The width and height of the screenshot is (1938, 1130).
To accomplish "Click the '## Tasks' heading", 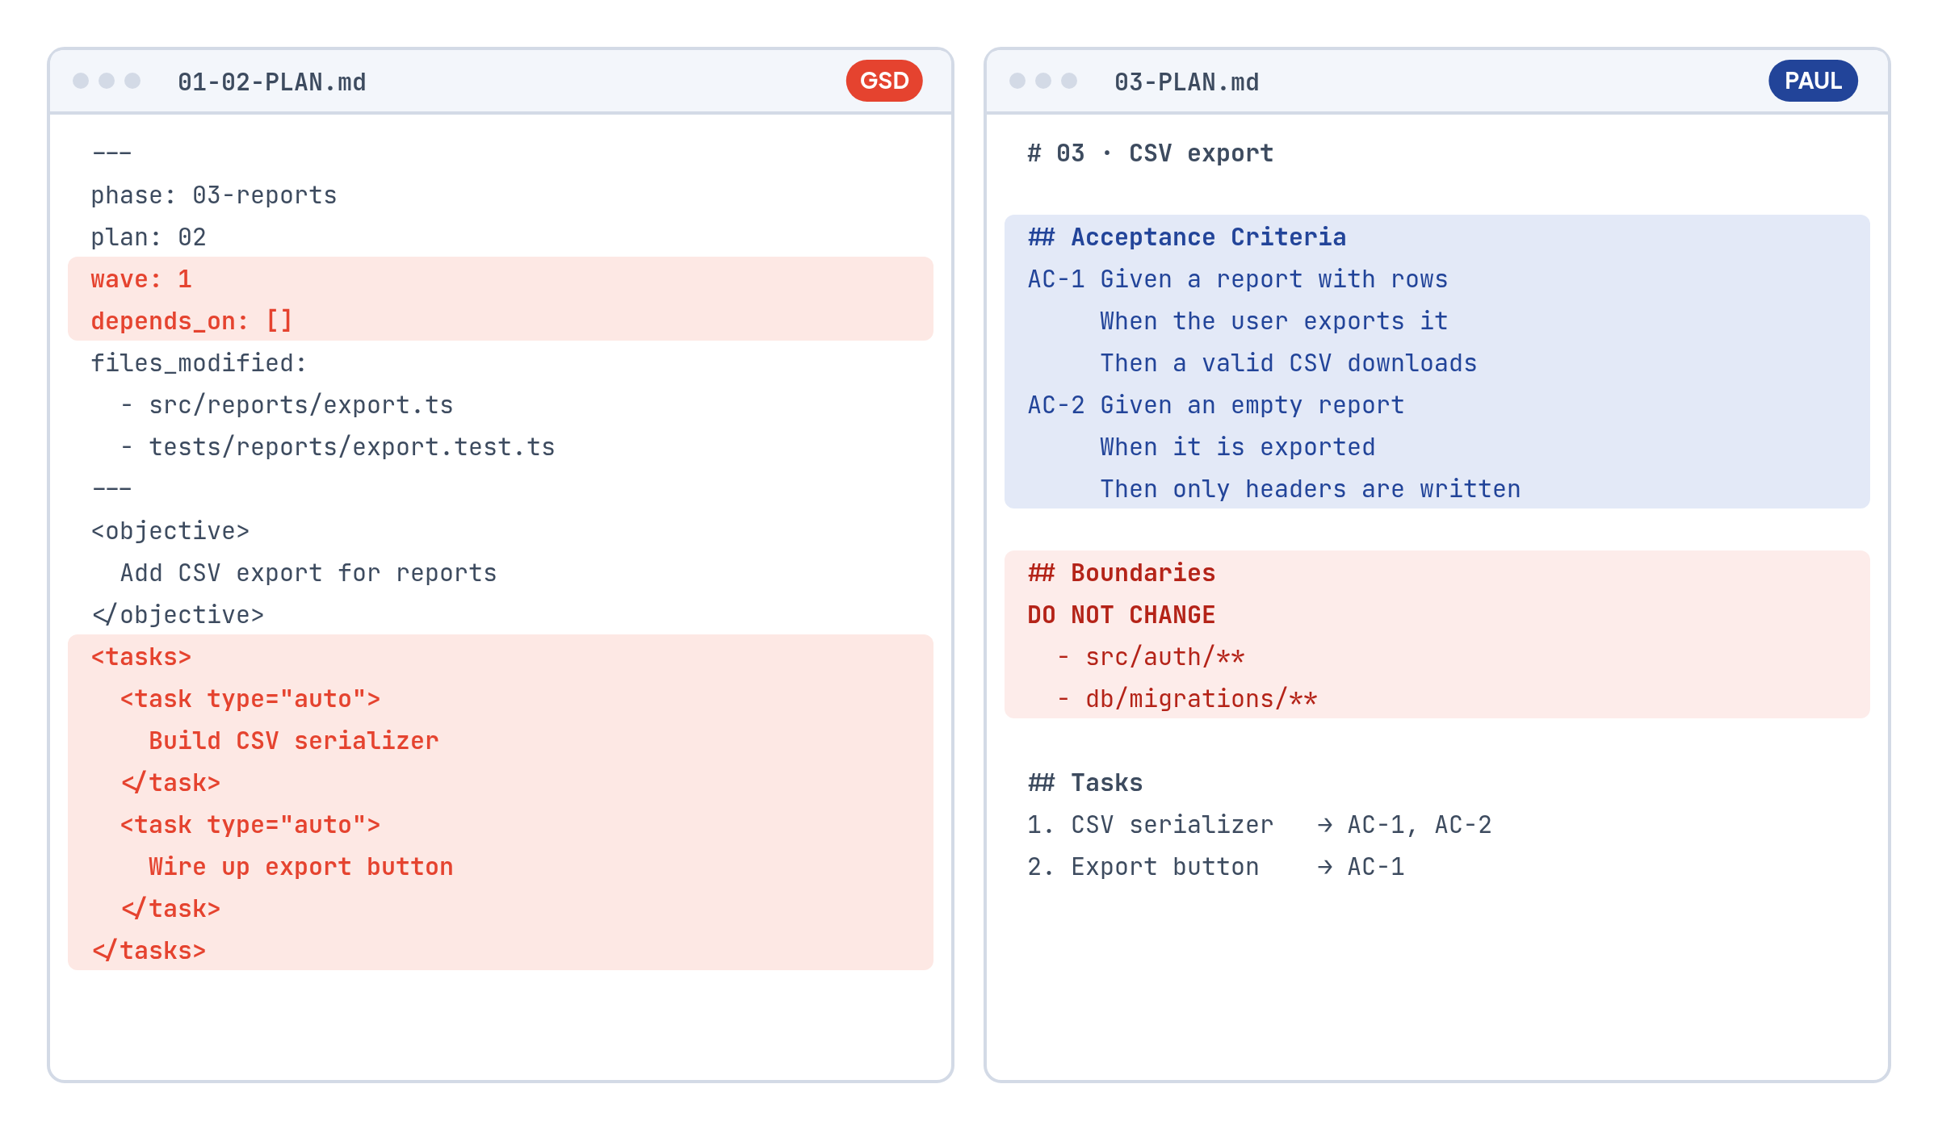I will 1085,783.
